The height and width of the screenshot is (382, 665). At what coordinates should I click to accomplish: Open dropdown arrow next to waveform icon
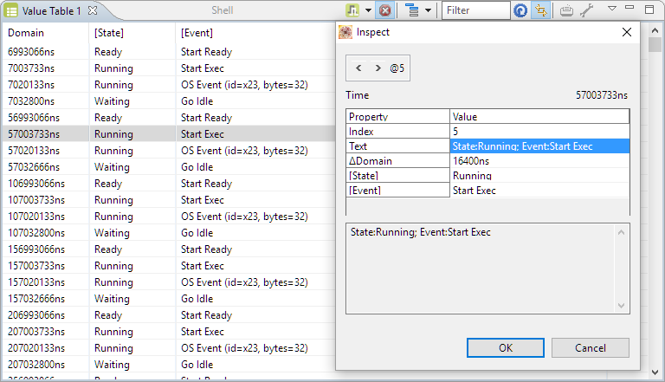click(369, 10)
